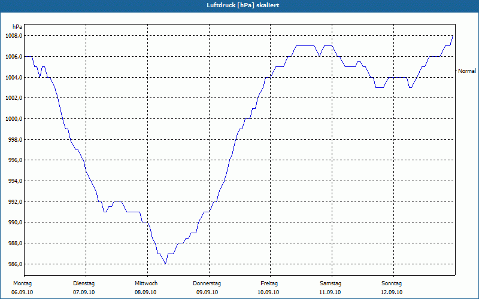Click the date 08.09.10
The height and width of the screenshot is (299, 479).
coord(145,292)
